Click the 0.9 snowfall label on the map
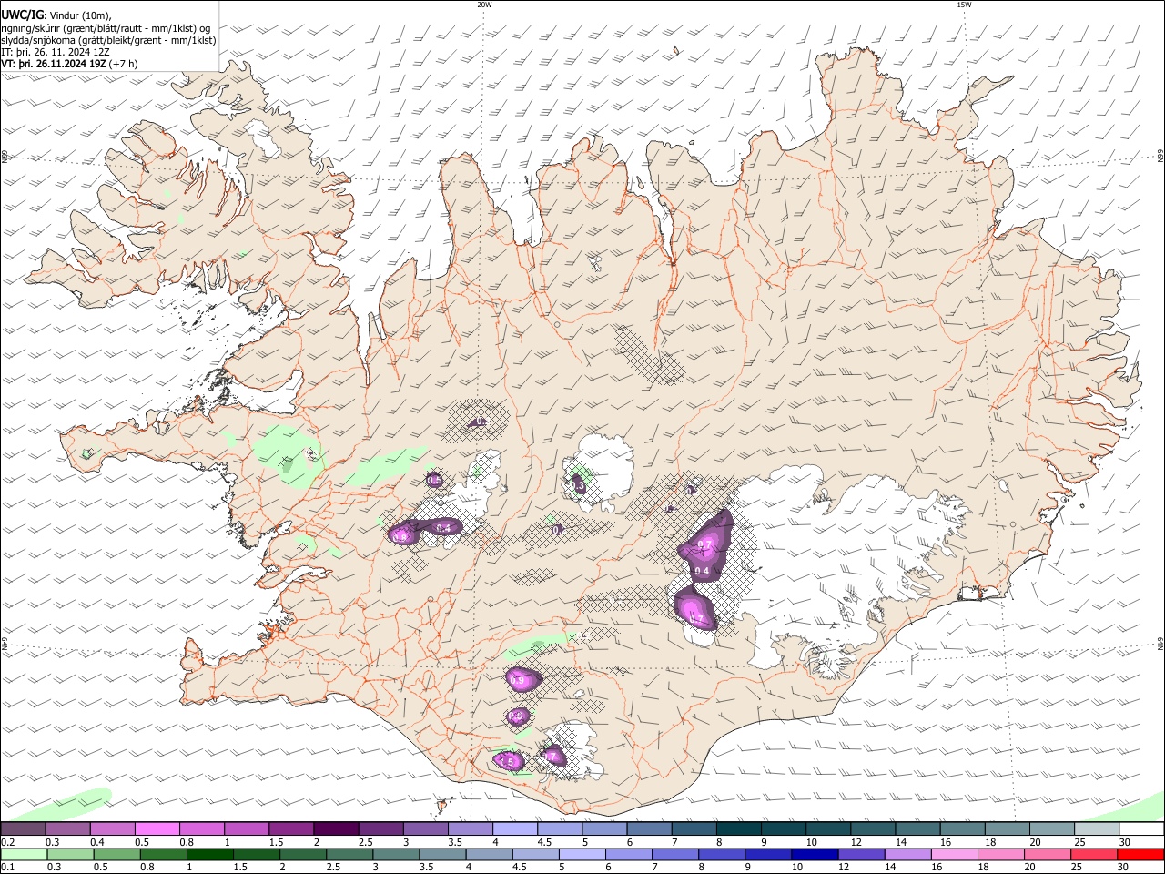 click(518, 680)
